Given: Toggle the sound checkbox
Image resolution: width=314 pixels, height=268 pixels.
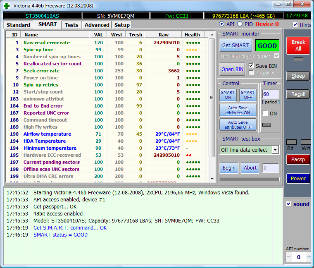Looking at the screenshot, I should (x=289, y=204).
